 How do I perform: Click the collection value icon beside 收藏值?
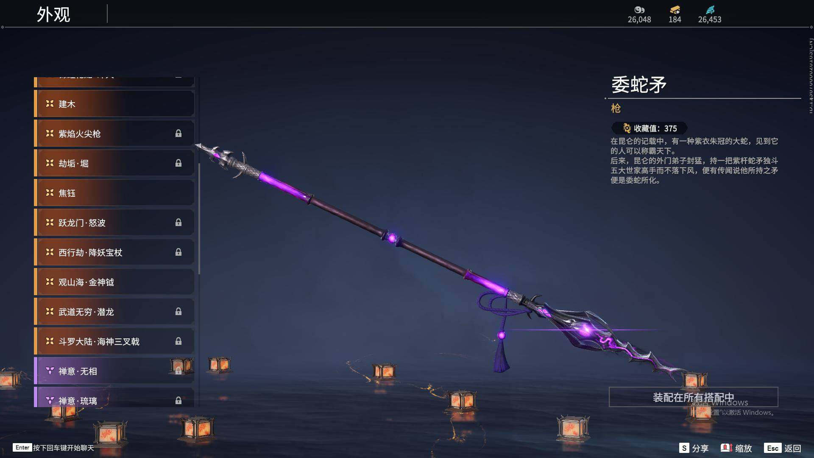pyautogui.click(x=627, y=128)
